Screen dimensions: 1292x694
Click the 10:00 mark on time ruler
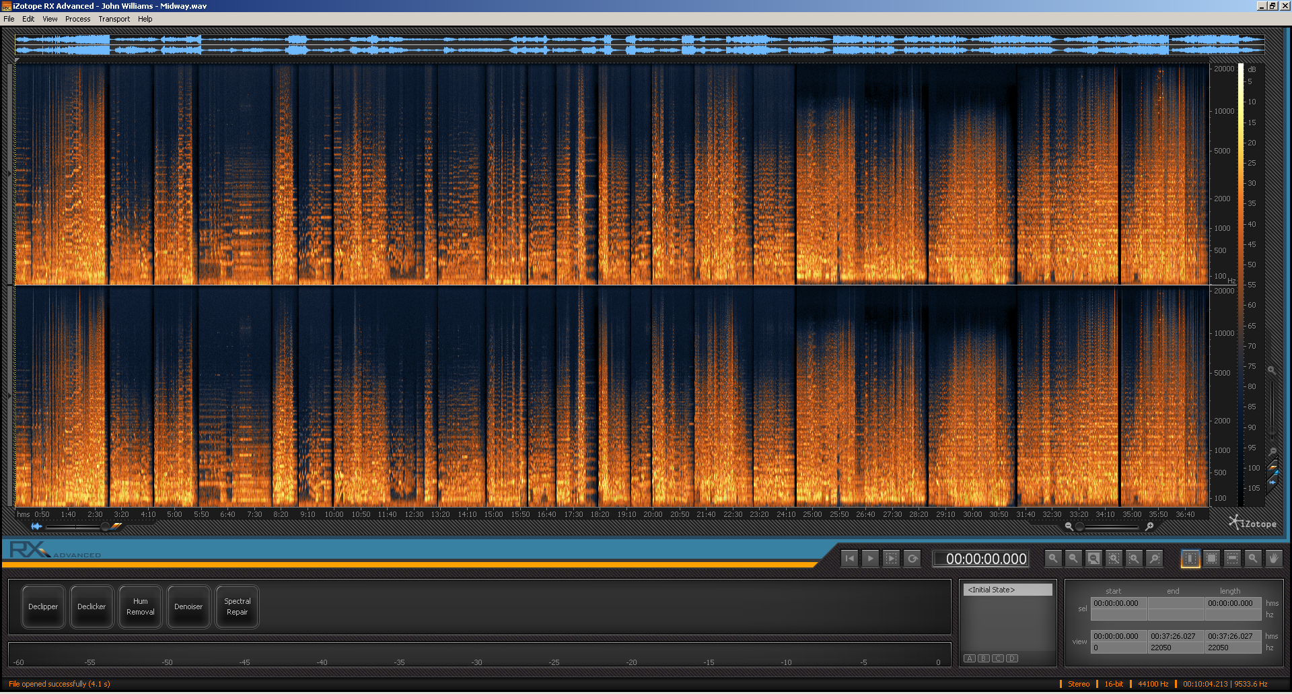coord(334,514)
